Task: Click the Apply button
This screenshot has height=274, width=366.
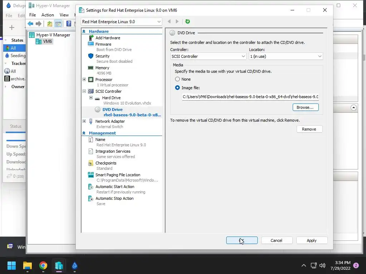Action: pos(312,240)
